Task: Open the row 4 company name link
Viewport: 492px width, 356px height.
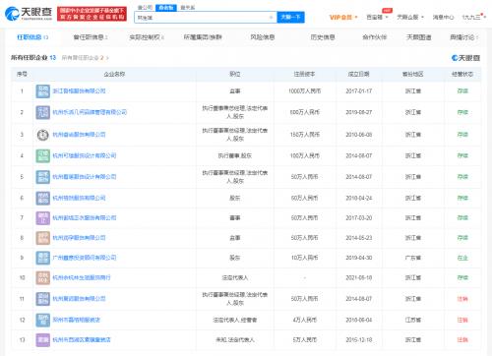Action: point(85,155)
